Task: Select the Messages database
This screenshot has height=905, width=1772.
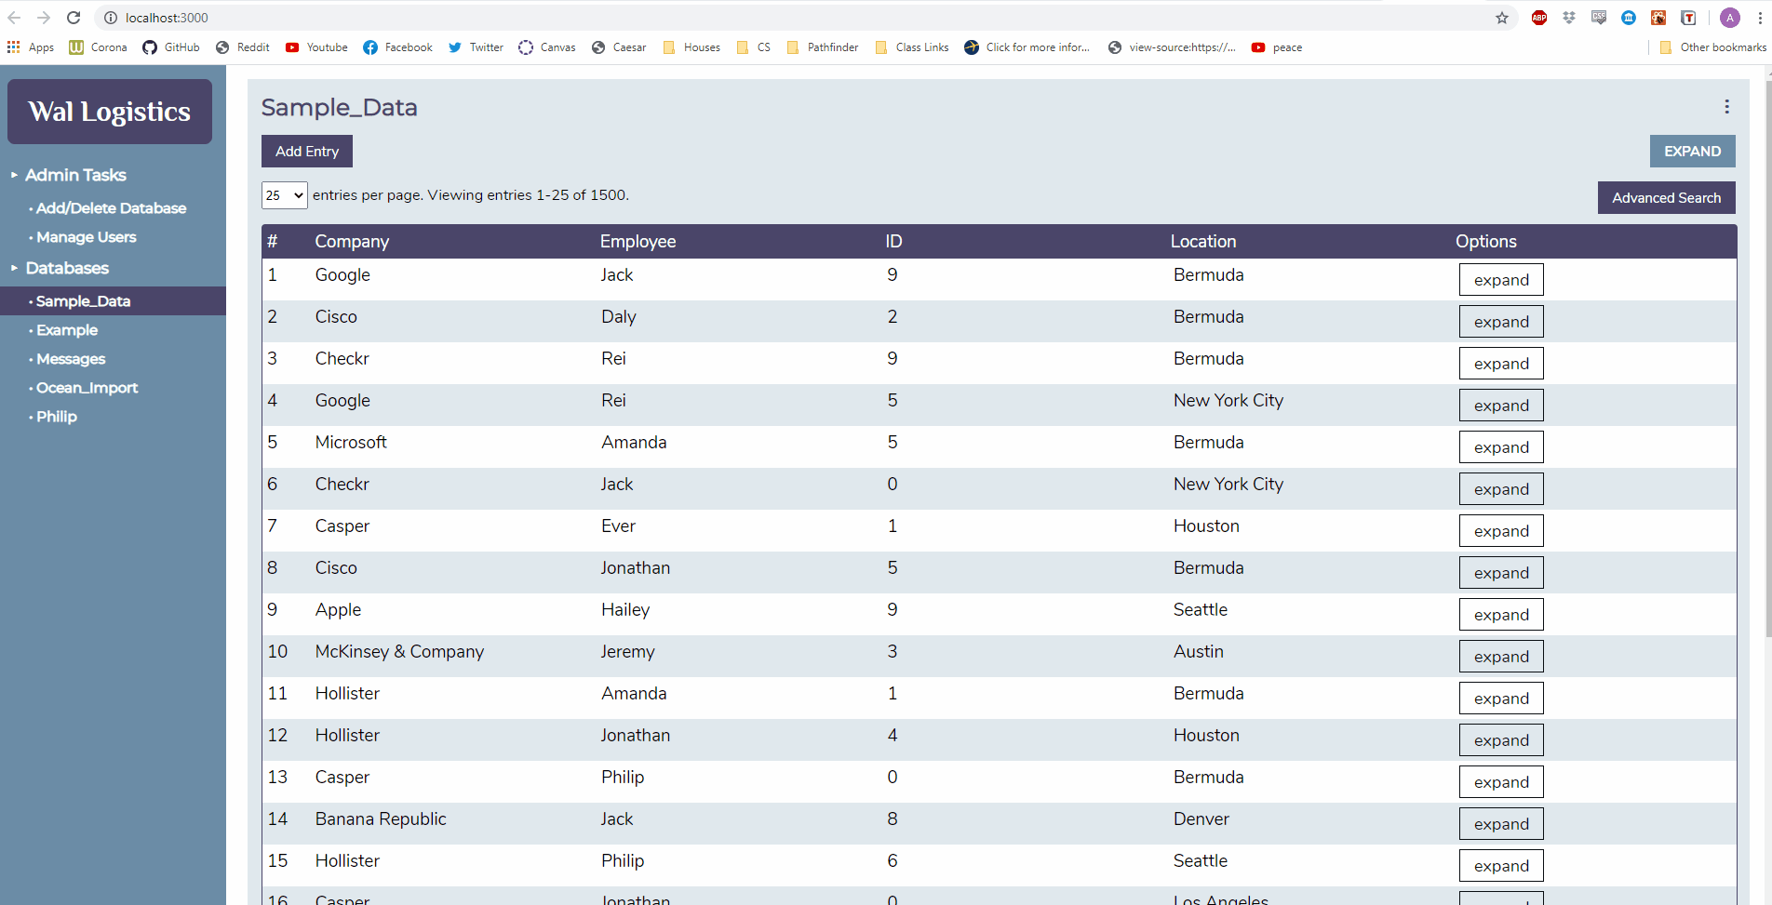Action: click(71, 359)
